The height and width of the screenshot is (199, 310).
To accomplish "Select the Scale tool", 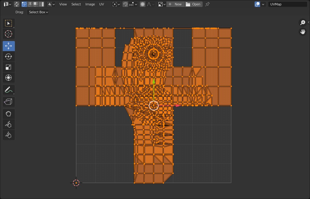I will pyautogui.click(x=8, y=67).
